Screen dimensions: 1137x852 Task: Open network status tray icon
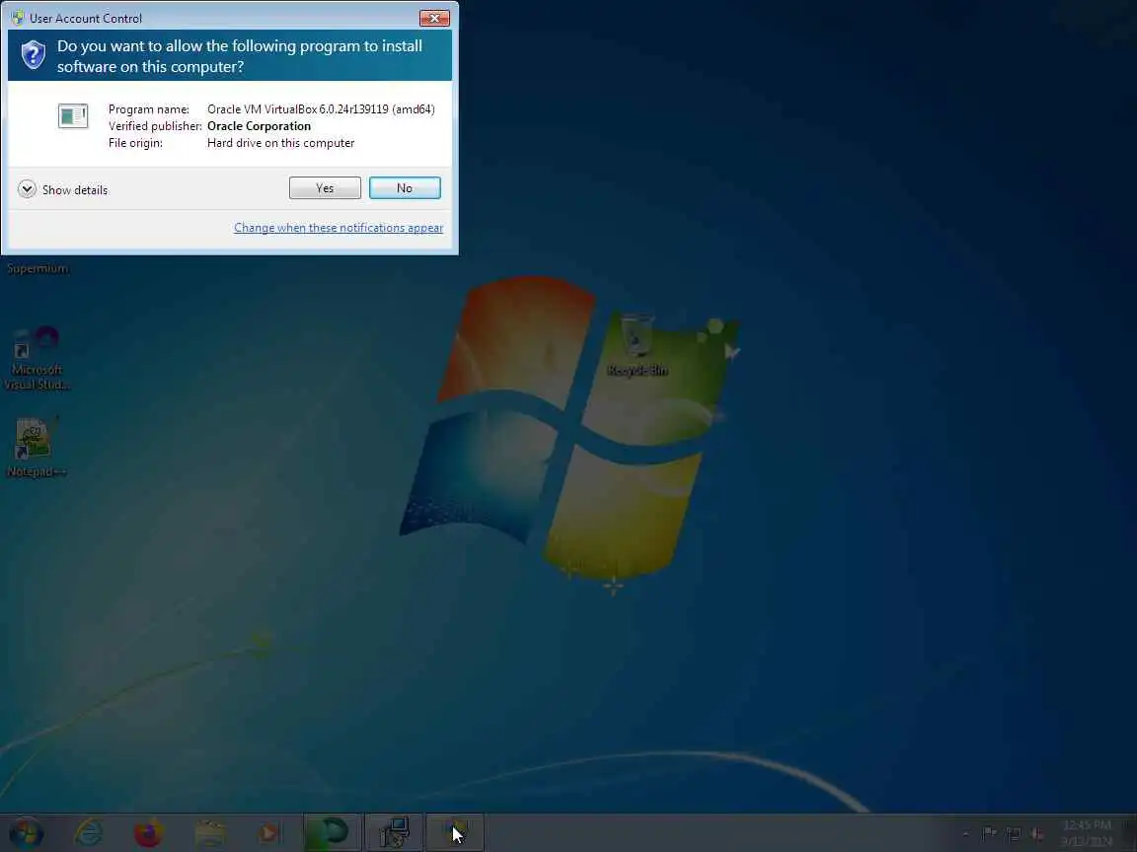[x=1013, y=834]
